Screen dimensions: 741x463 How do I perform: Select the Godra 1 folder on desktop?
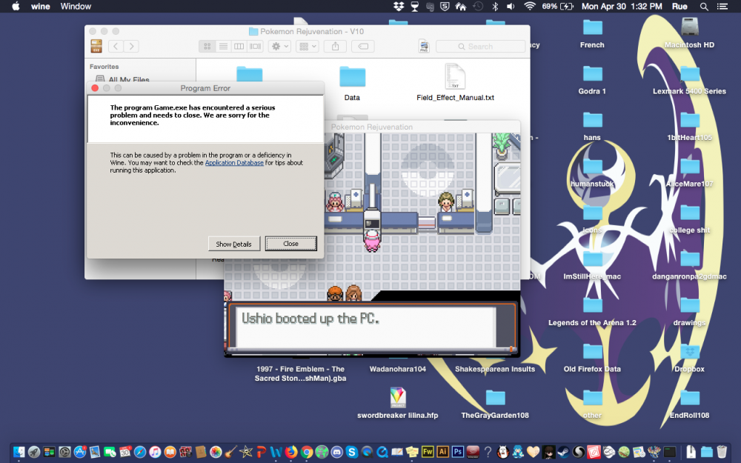[x=592, y=80]
